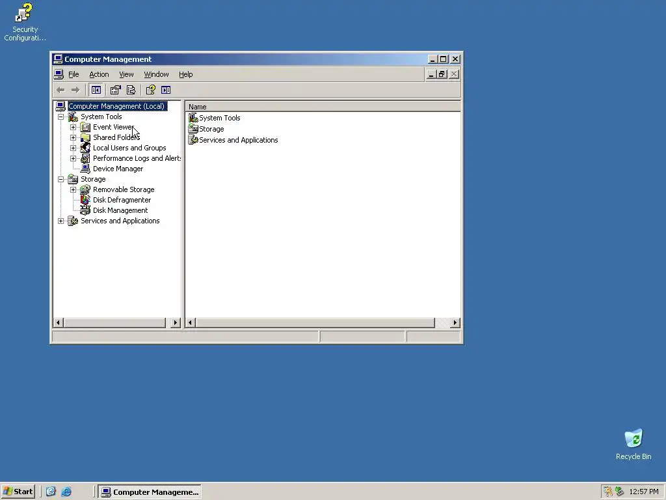
Task: Open the Window menu
Action: [x=156, y=74]
